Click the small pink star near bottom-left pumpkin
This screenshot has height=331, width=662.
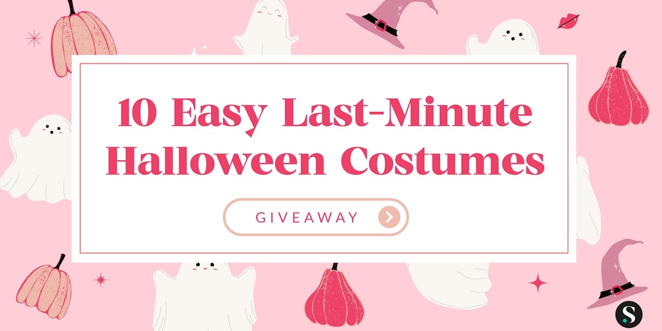[x=101, y=279]
